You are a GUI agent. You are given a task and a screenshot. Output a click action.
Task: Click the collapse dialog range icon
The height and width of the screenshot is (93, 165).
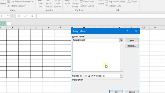121,40
